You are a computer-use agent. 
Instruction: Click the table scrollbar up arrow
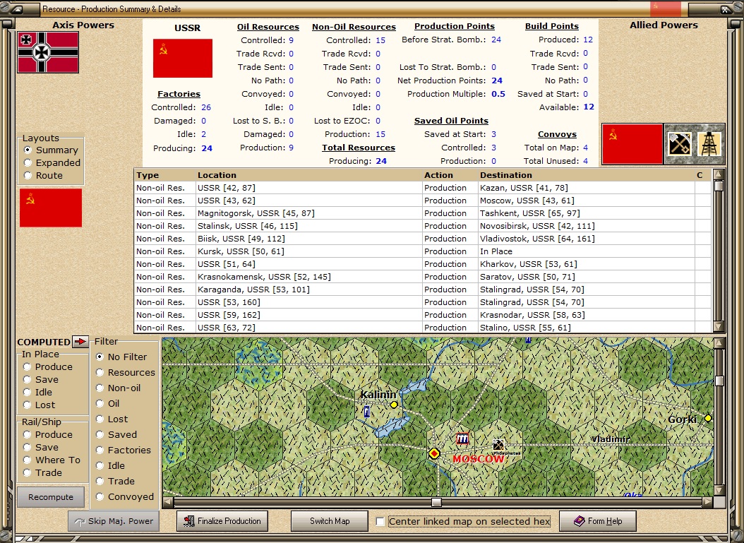[719, 174]
